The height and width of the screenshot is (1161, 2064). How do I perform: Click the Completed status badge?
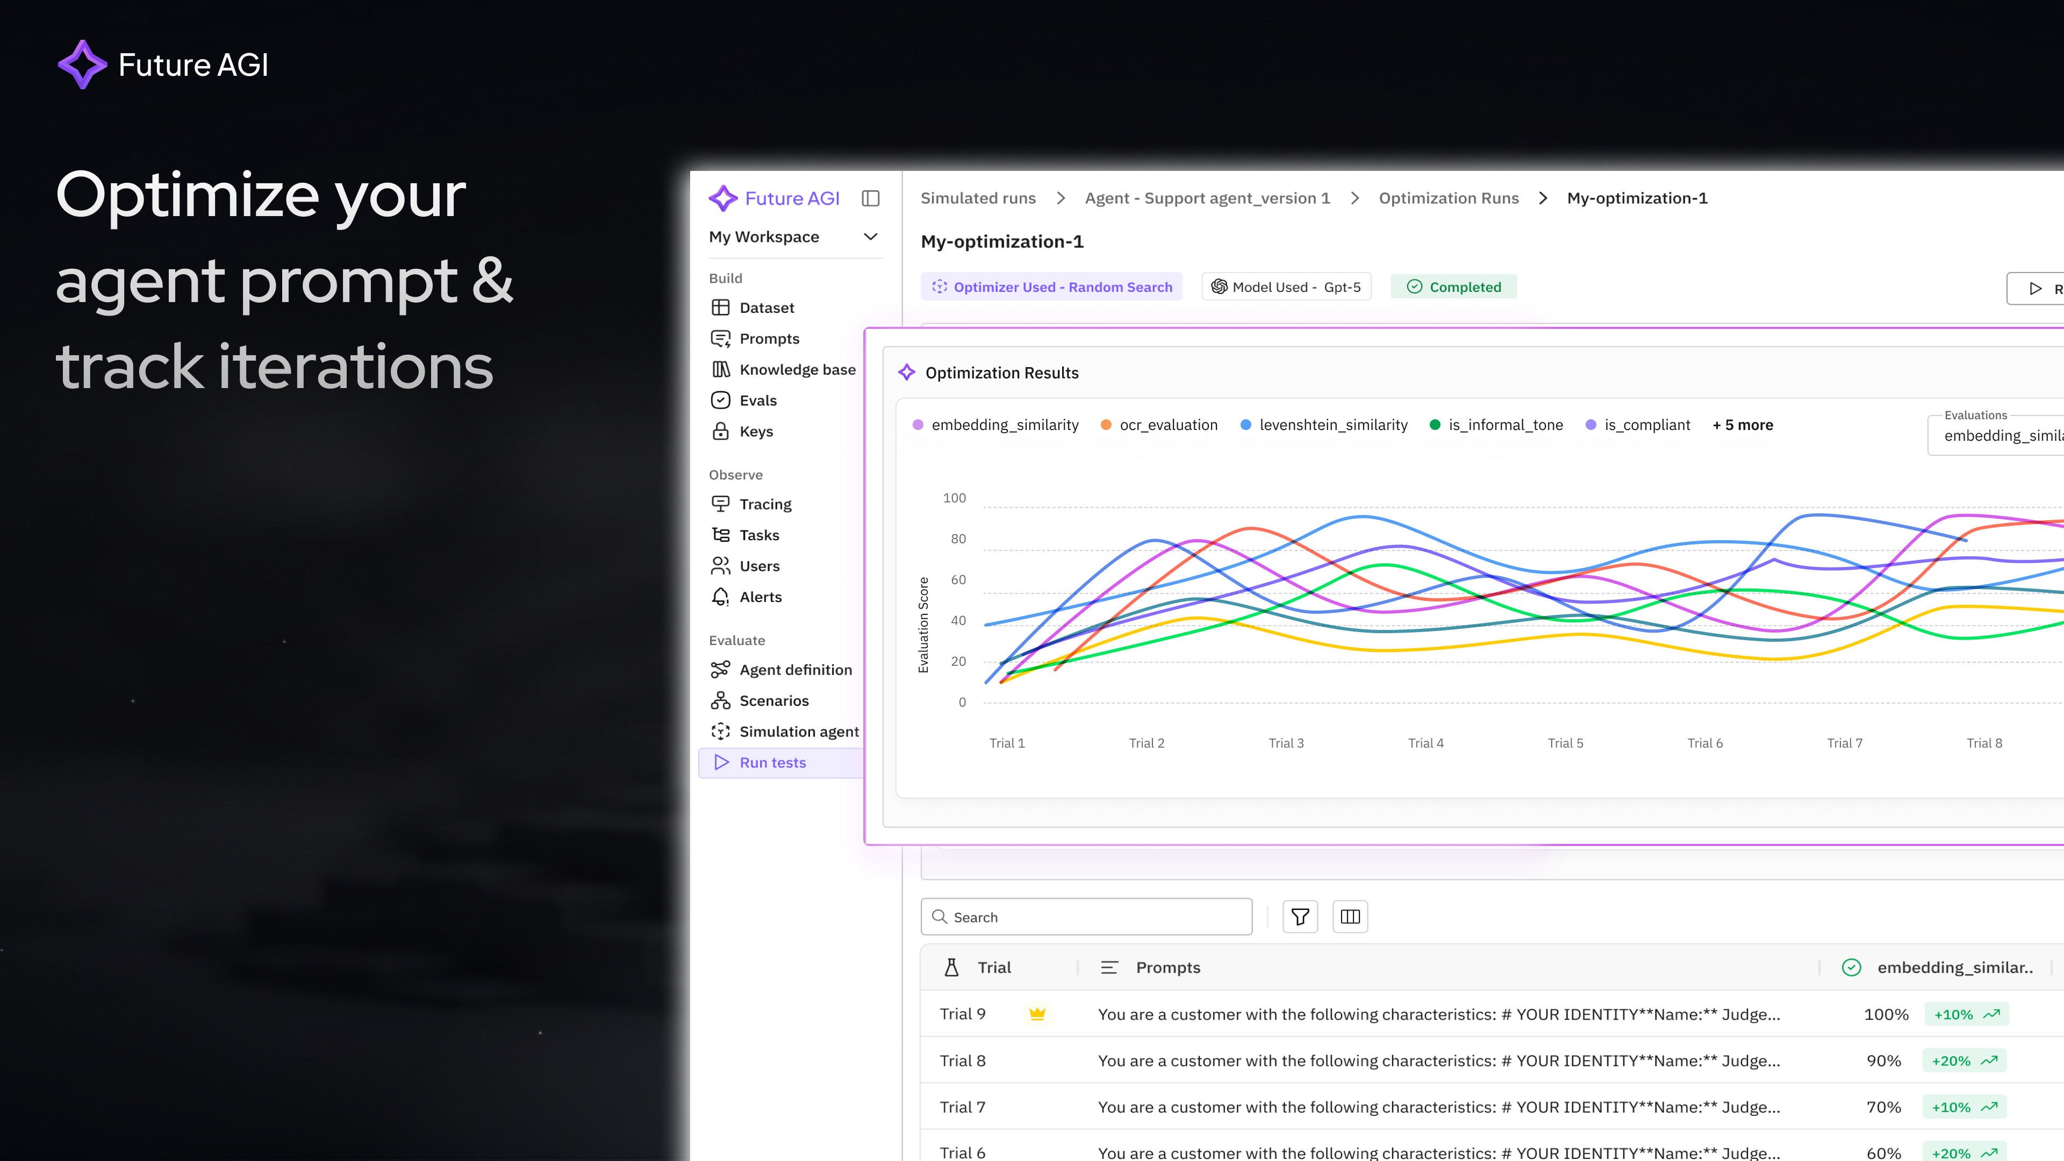[1453, 286]
